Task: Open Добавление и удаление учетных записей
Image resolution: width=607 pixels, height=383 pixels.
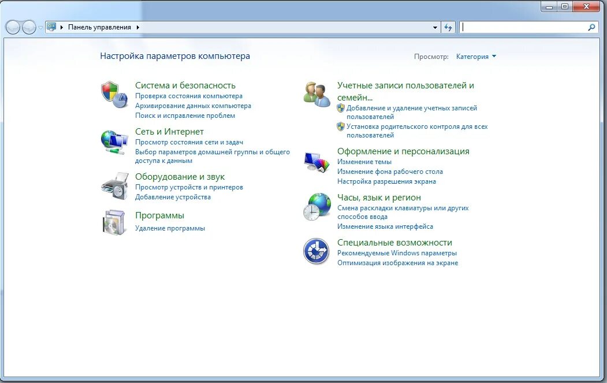Action: tap(412, 112)
